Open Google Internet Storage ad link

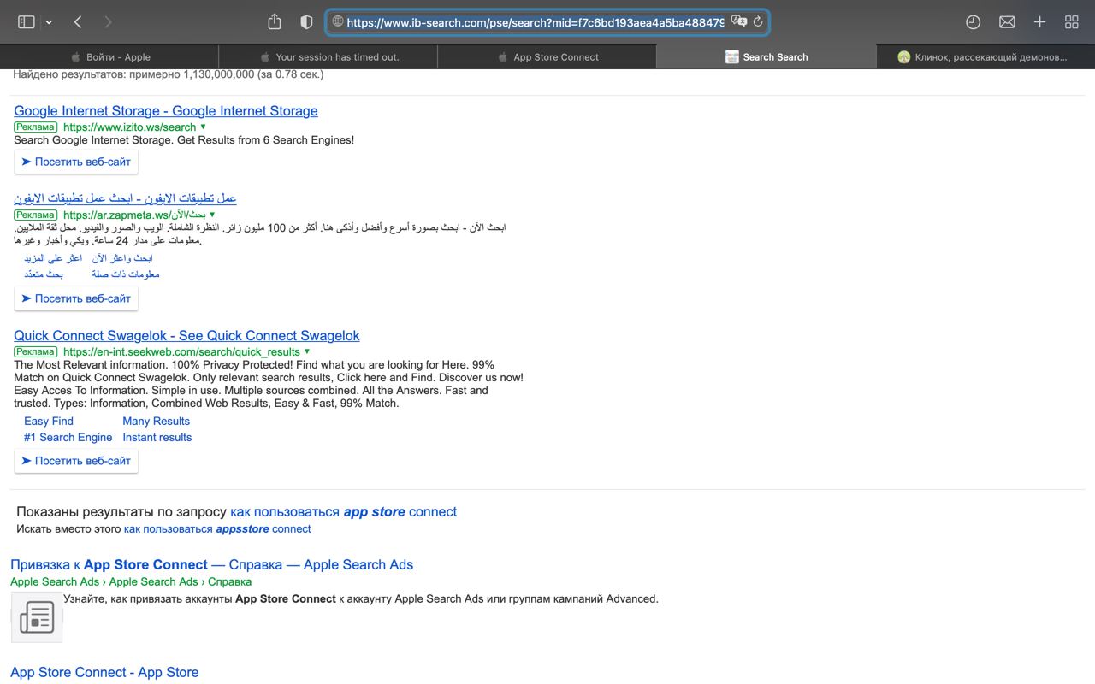[166, 111]
